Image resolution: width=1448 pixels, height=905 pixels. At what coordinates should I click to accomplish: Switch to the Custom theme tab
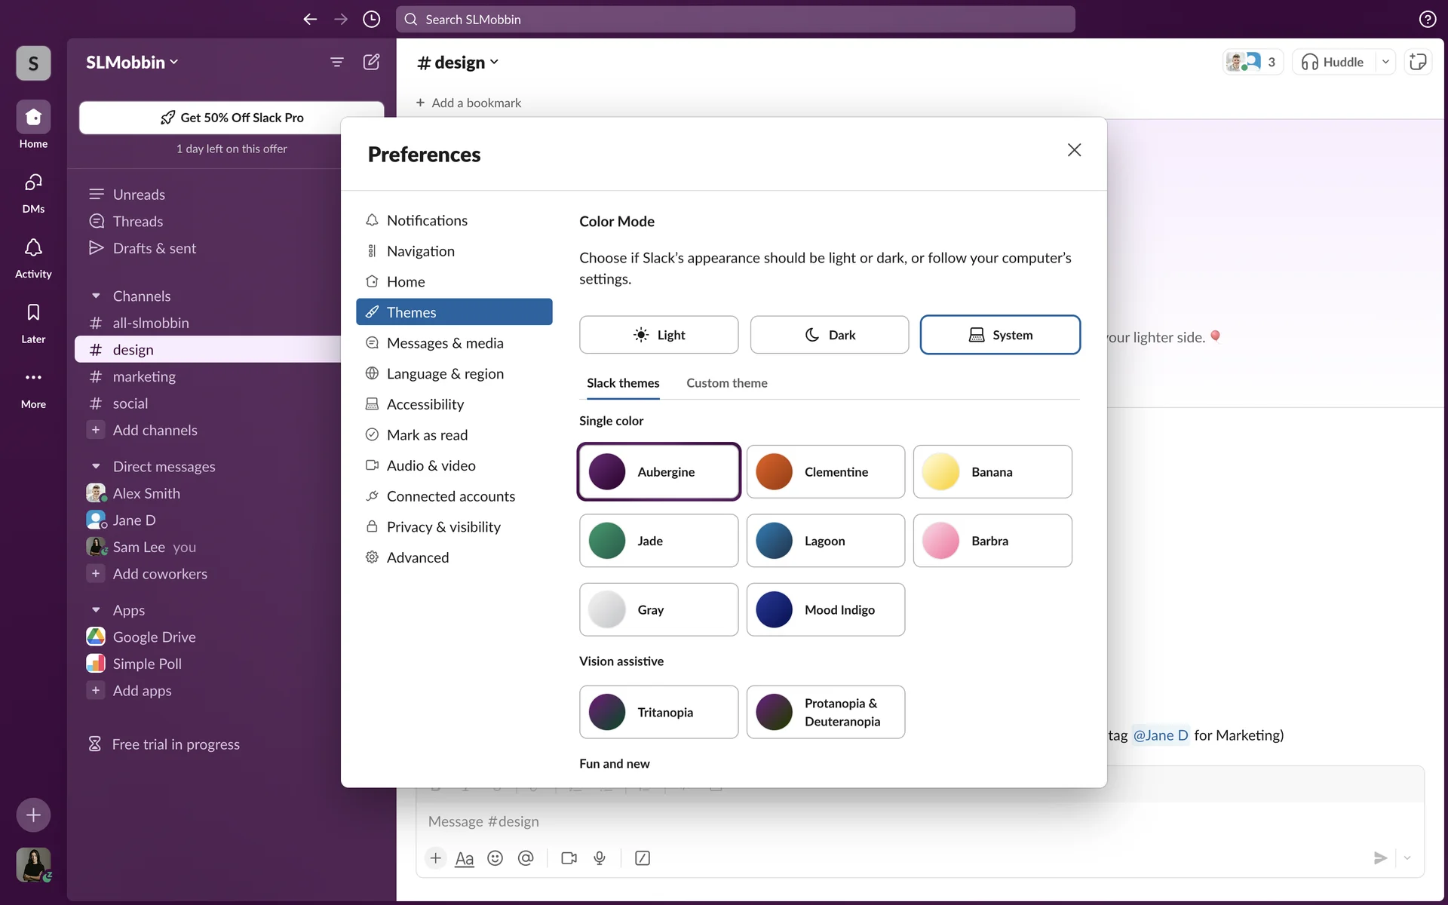(726, 383)
